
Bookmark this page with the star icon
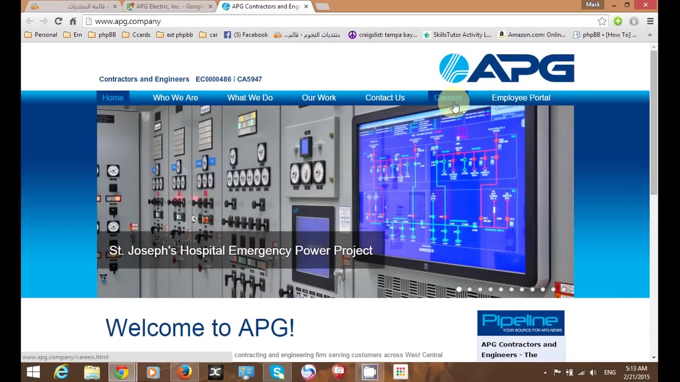click(602, 21)
